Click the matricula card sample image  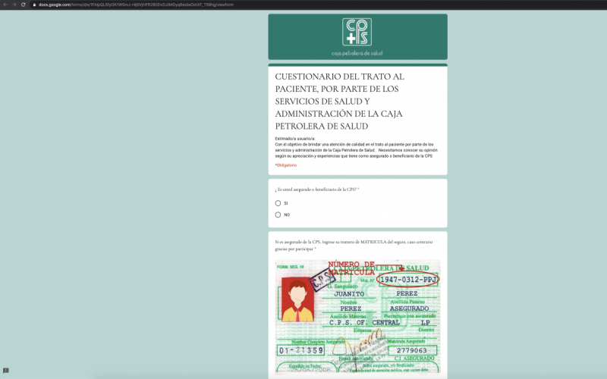coord(357,316)
